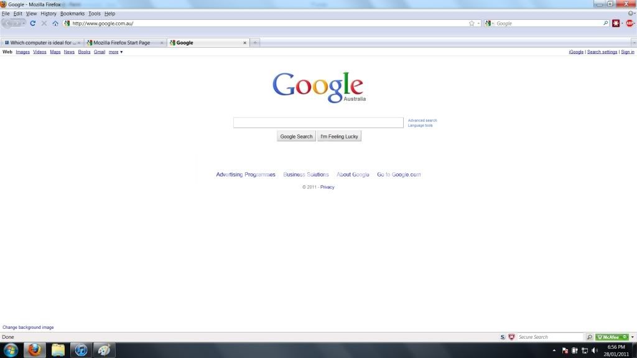Viewport: 637px width, 358px height.
Task: Expand the Google 'more' dropdown
Action: click(116, 52)
